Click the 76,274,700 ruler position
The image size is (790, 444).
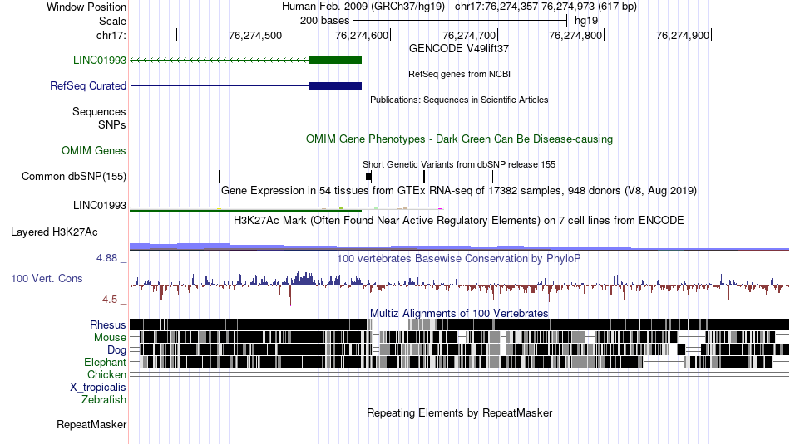469,35
